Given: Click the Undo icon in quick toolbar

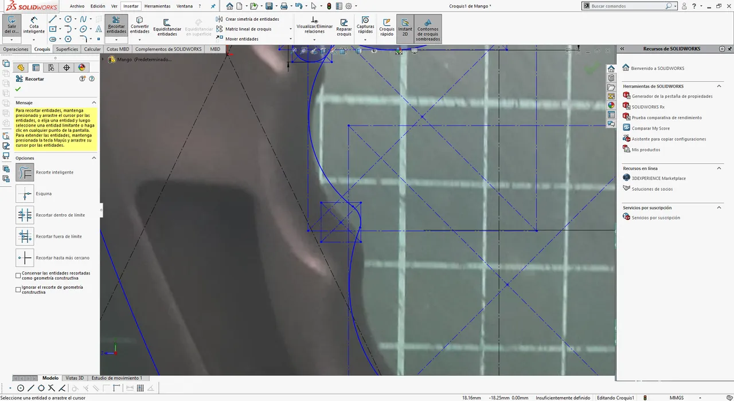Looking at the screenshot, I should click(298, 6).
